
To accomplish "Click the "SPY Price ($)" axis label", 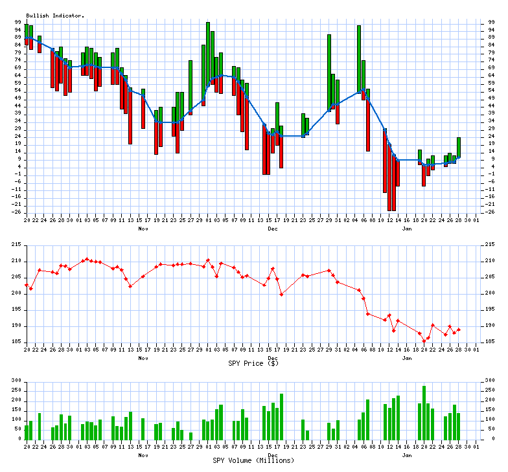I will 254,363.
